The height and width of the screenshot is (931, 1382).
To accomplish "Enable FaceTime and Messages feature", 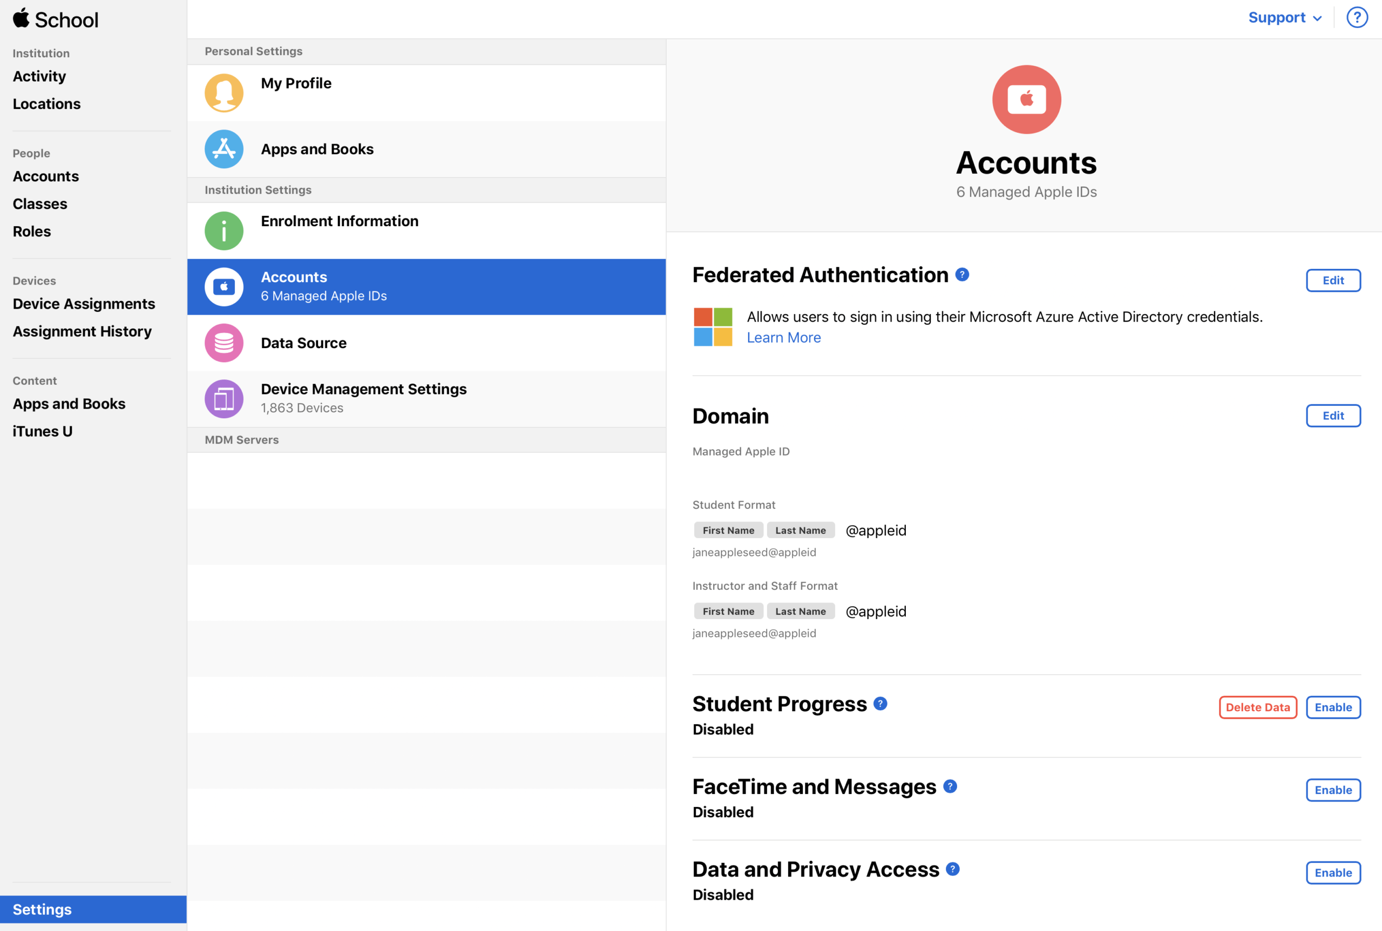I will pyautogui.click(x=1333, y=790).
